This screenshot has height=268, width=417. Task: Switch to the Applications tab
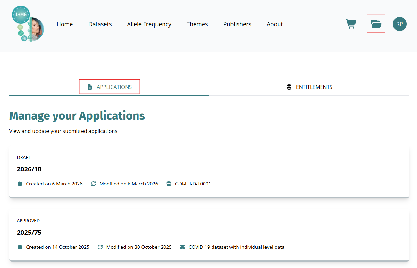pos(110,87)
